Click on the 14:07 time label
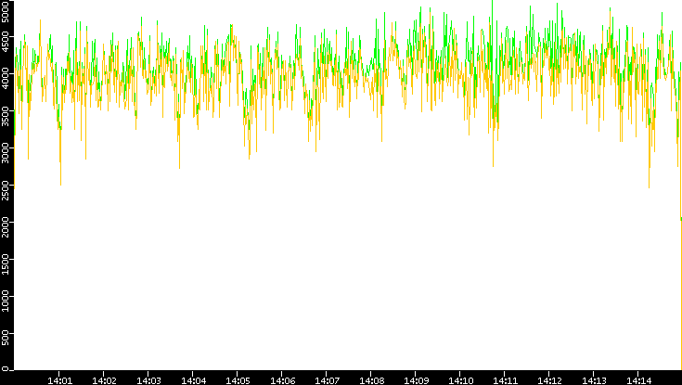Viewport: 682px width, 385px height. pyautogui.click(x=327, y=381)
